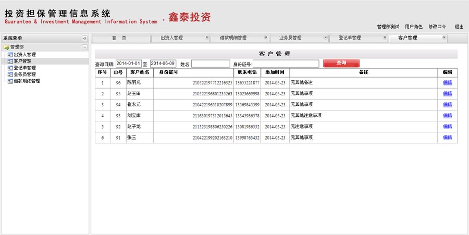Focus the 姓名 search input field
The width and height of the screenshot is (469, 235).
tap(211, 64)
